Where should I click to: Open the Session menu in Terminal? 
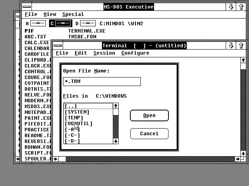(x=104, y=53)
